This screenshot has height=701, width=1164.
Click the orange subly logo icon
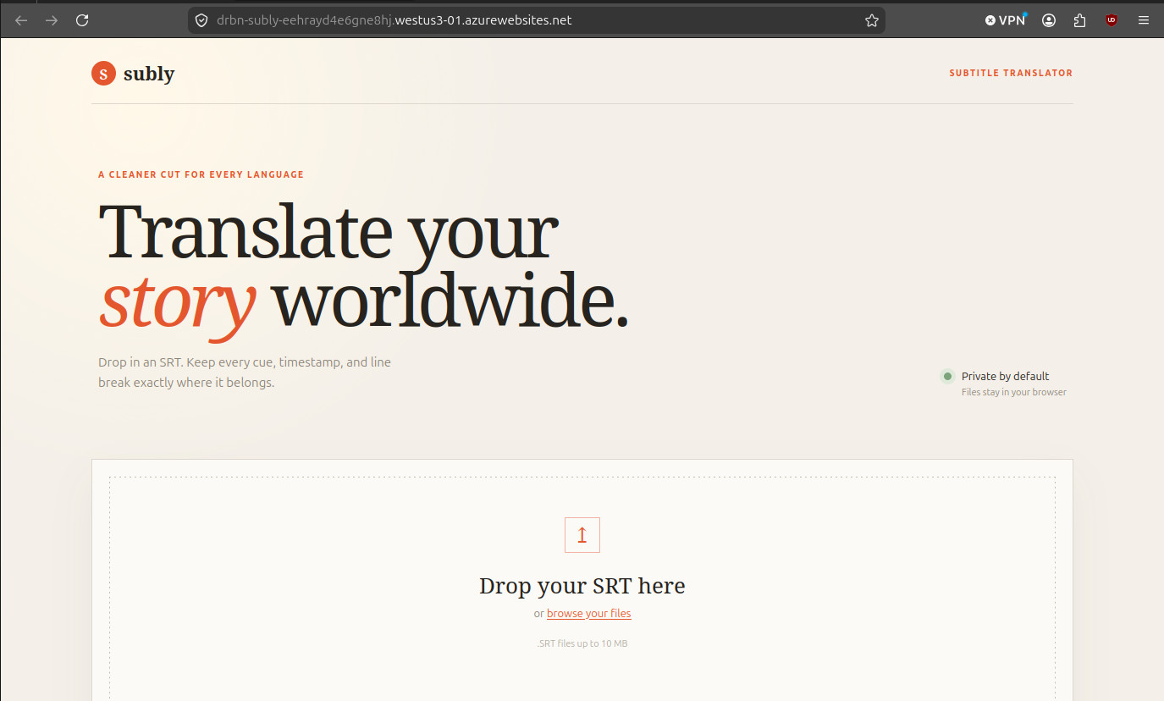103,74
